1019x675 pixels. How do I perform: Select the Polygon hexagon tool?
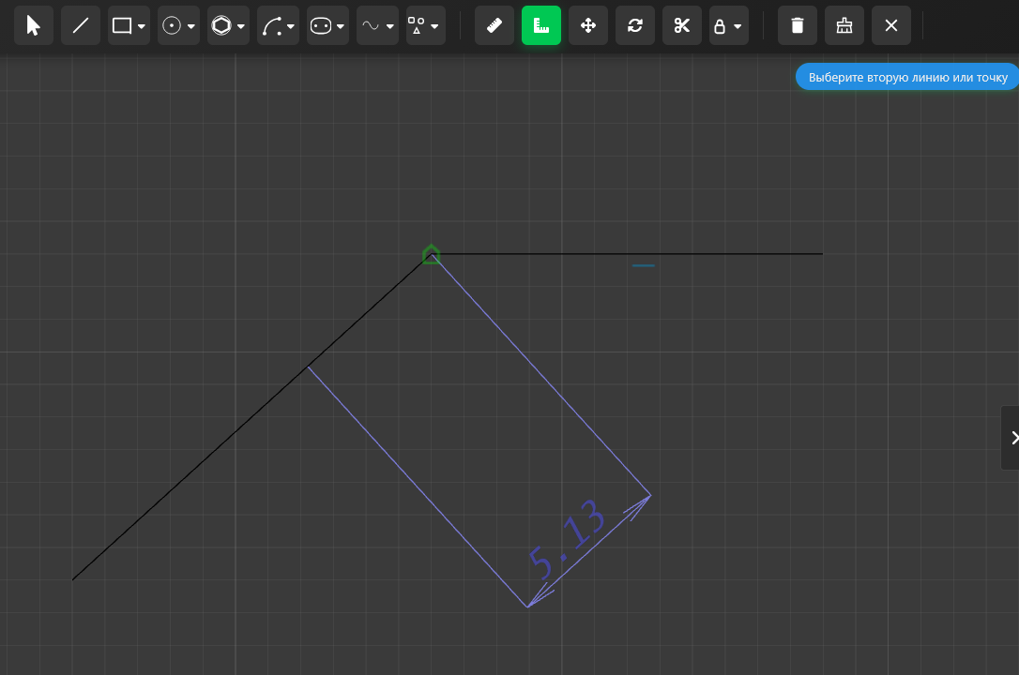pyautogui.click(x=221, y=26)
